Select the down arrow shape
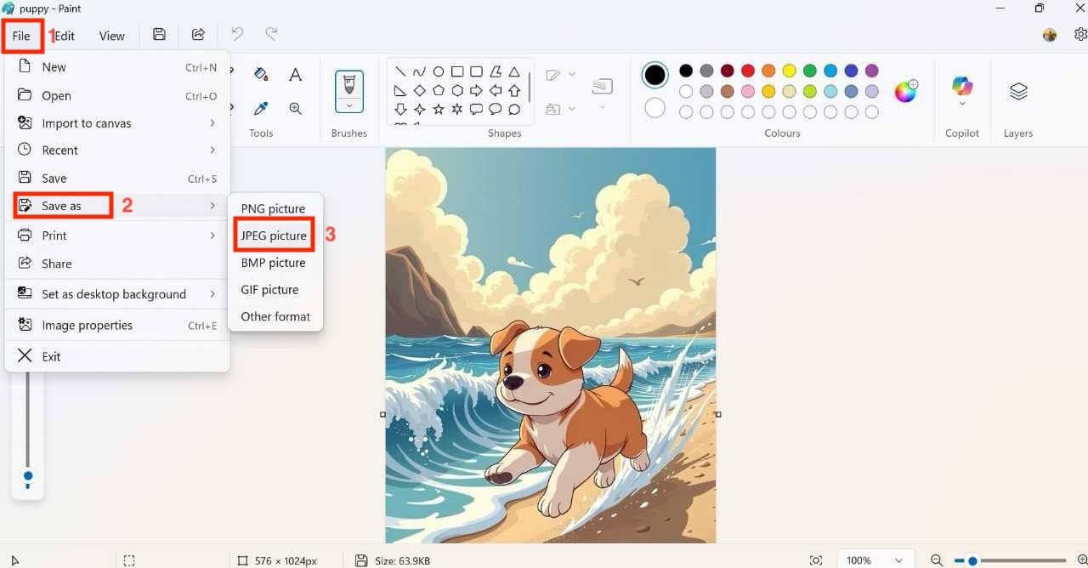This screenshot has width=1088, height=568. click(x=400, y=109)
